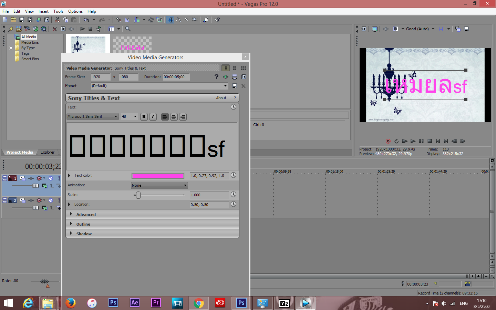The width and height of the screenshot is (496, 310).
Task: Expand the By Type tree node
Action: (x=11, y=48)
